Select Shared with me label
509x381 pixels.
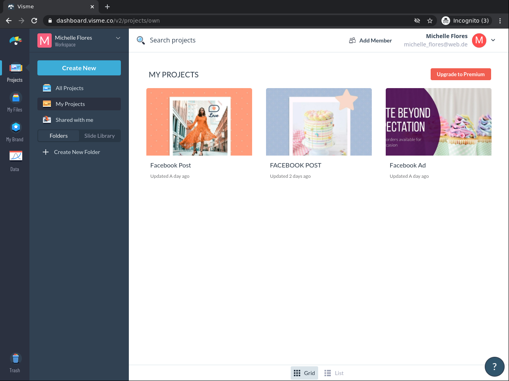[74, 120]
